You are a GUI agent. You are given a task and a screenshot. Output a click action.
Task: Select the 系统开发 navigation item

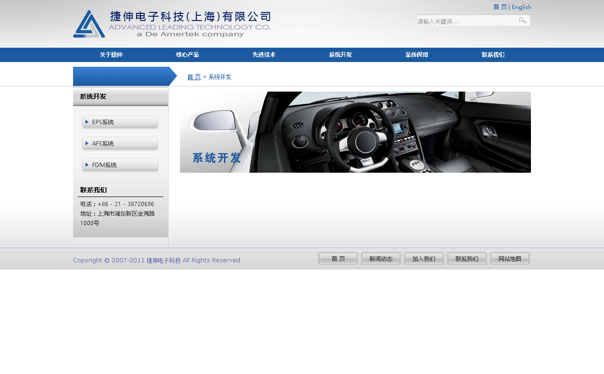pyautogui.click(x=340, y=55)
